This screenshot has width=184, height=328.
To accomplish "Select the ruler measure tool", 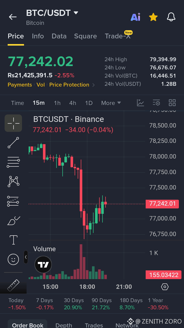I will [x=13, y=285].
